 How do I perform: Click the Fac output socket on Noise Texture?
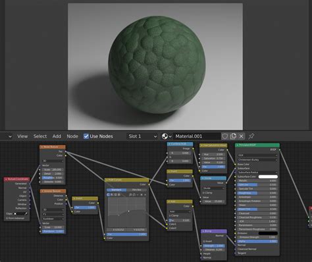coord(66,151)
